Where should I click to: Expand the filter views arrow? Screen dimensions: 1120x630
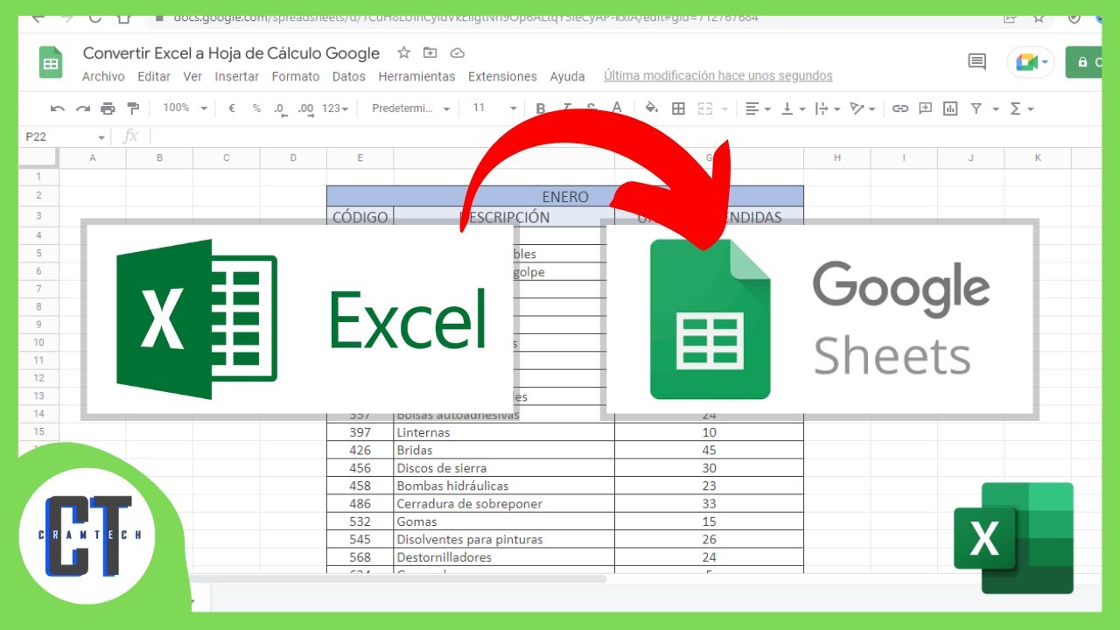coord(996,108)
